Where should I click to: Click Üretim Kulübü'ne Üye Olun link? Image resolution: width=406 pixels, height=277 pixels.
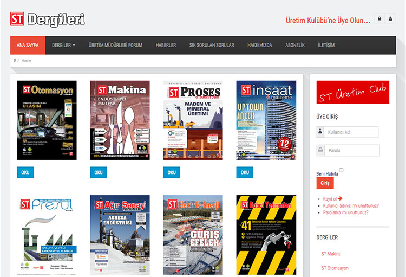click(x=328, y=20)
